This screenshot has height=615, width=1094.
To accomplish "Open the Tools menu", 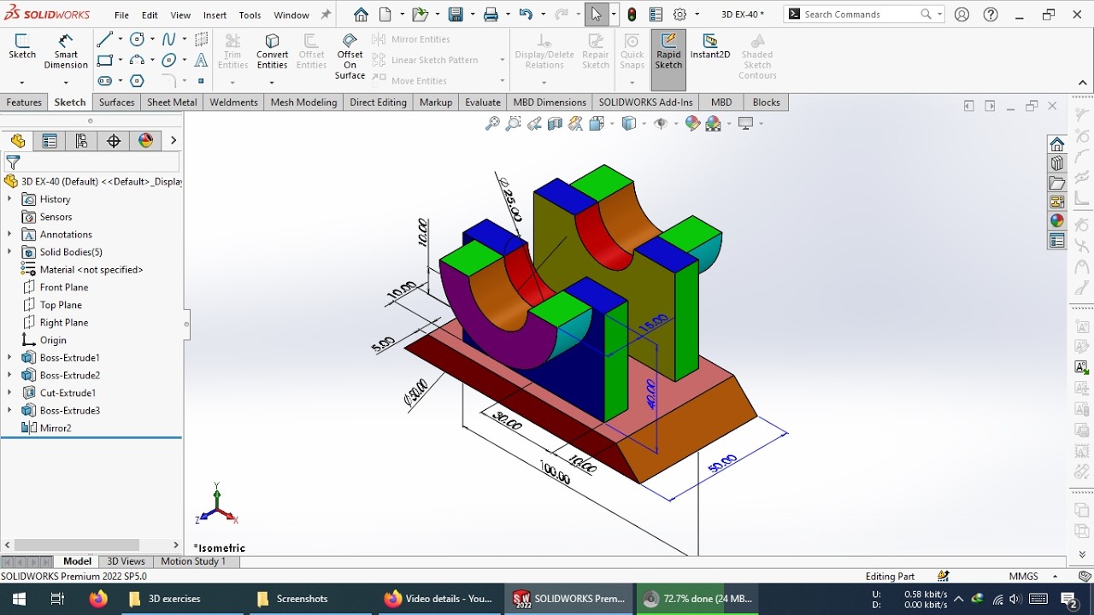I will pyautogui.click(x=250, y=15).
